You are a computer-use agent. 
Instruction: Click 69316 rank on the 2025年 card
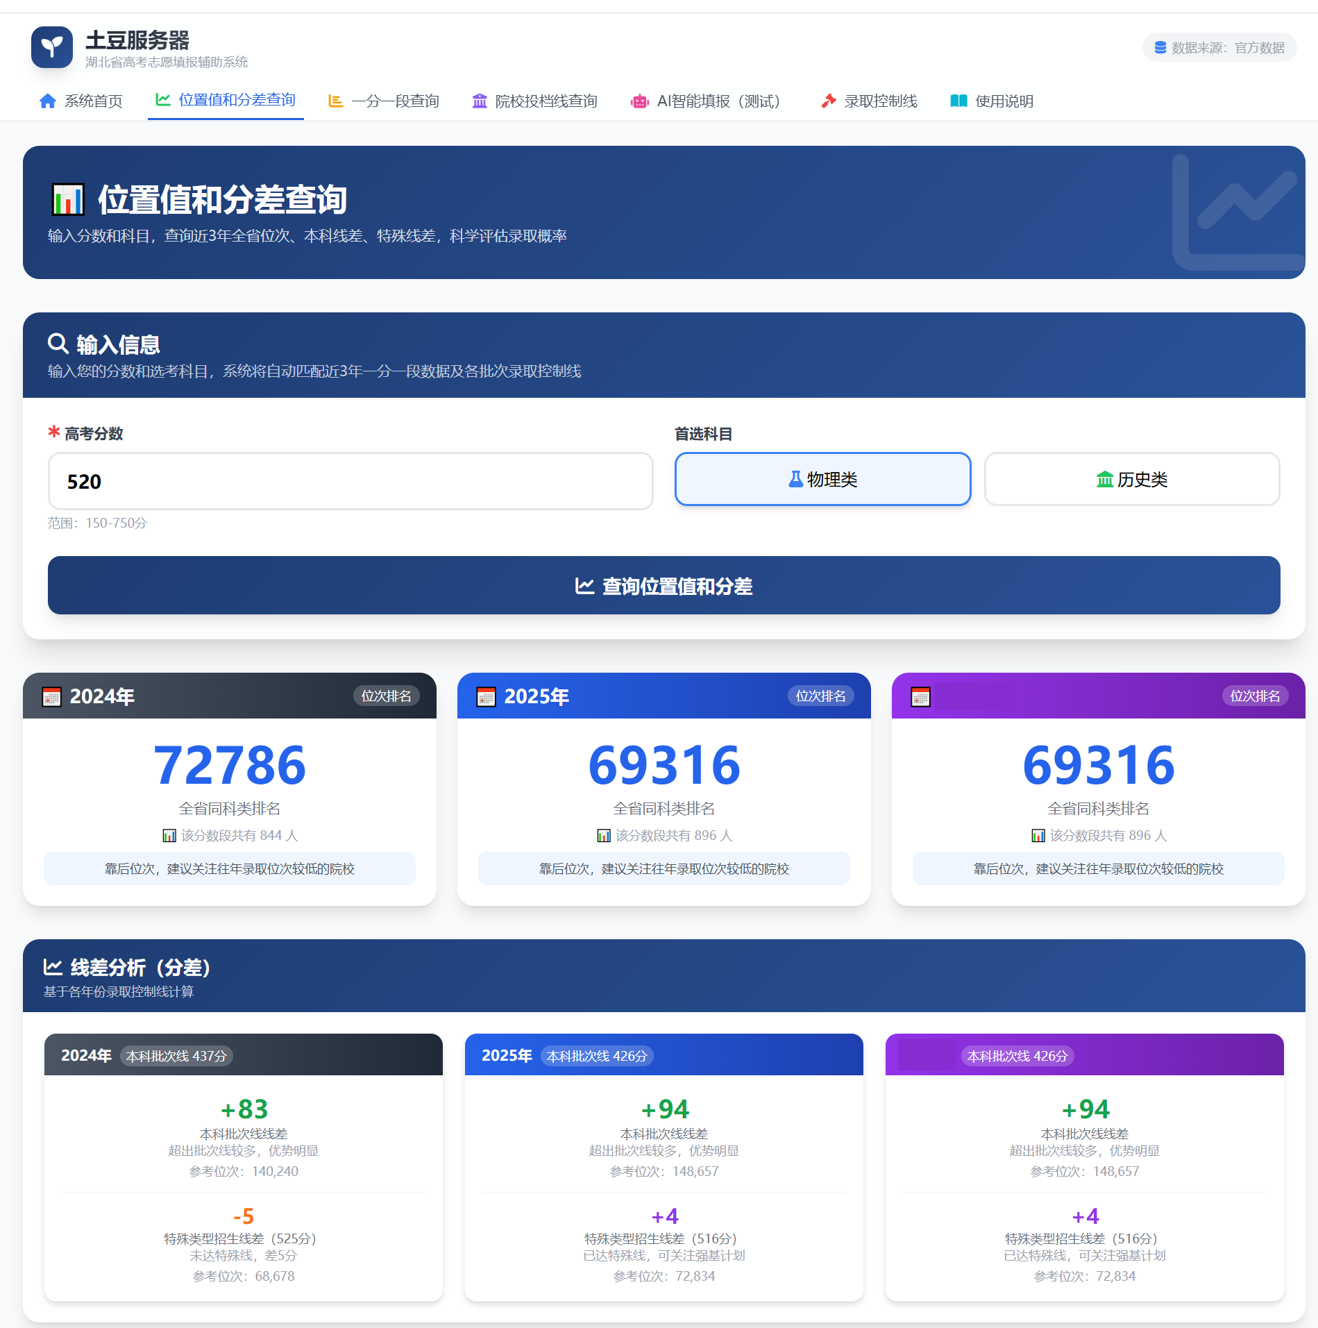[x=664, y=765]
